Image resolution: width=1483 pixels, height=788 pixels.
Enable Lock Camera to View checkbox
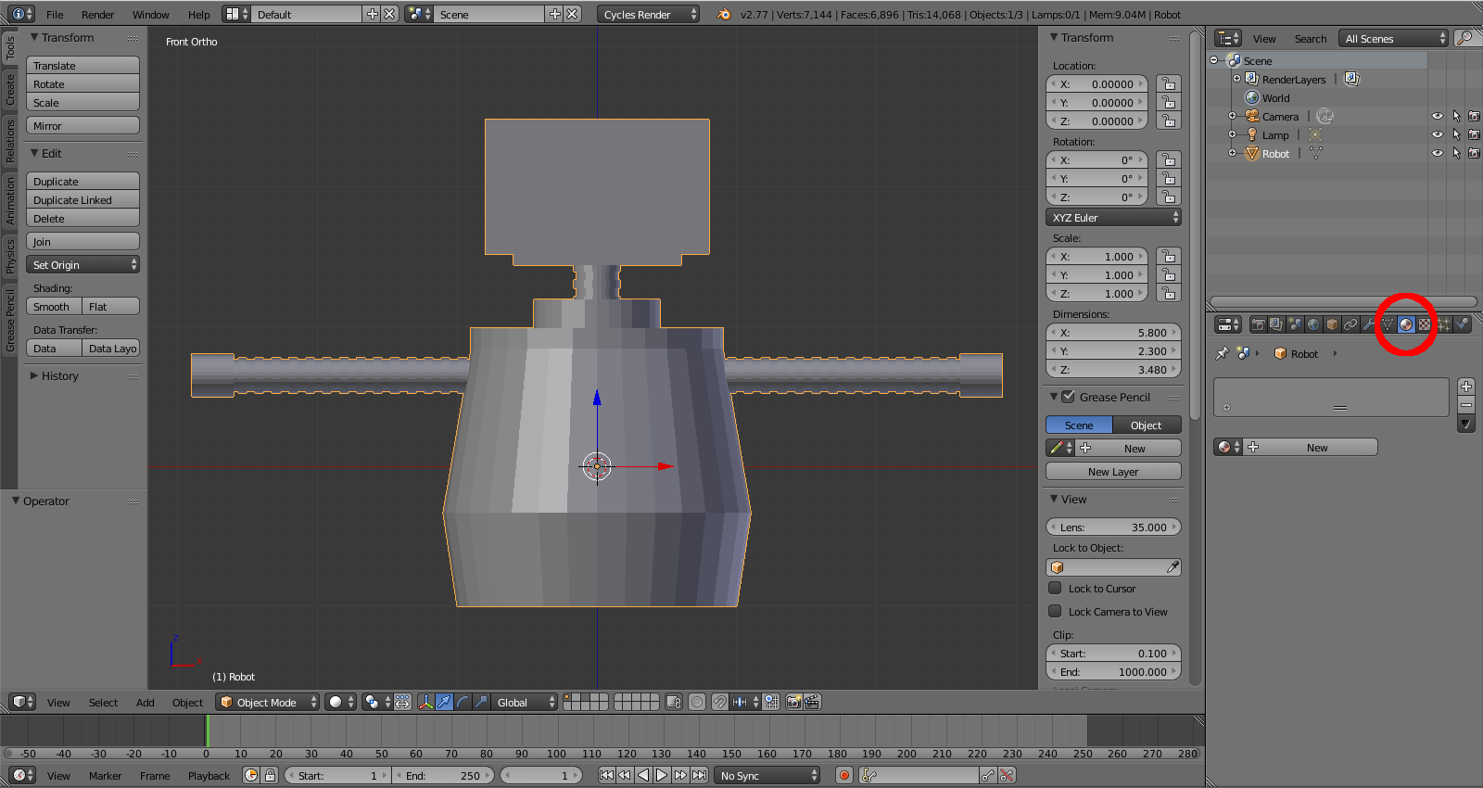tap(1055, 611)
